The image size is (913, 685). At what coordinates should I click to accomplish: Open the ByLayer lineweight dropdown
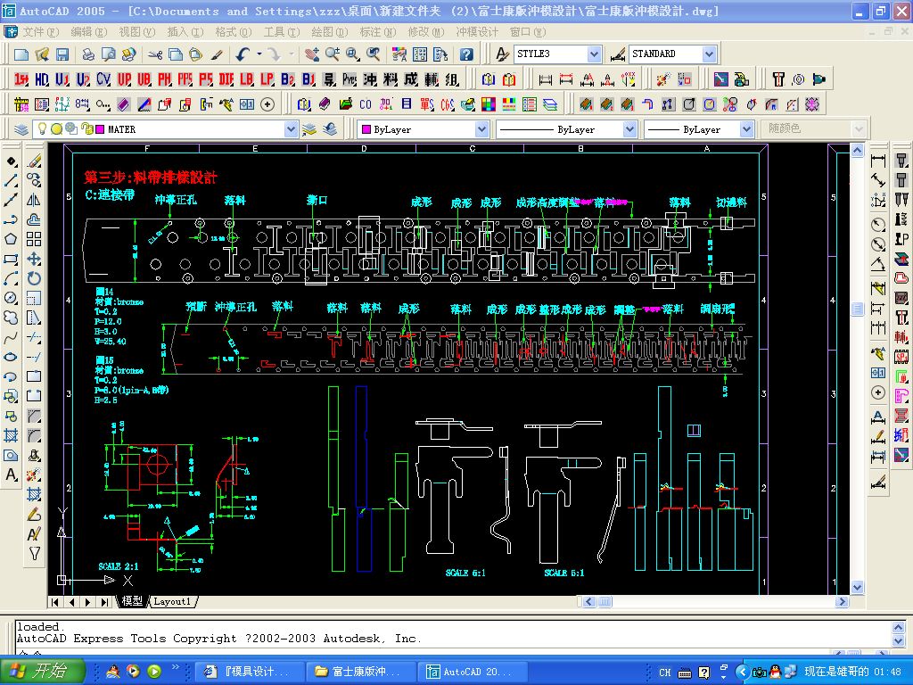[x=747, y=129]
